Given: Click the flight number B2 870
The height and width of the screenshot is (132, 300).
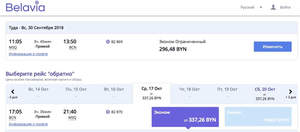Looking at the screenshot, I should coord(117,112).
